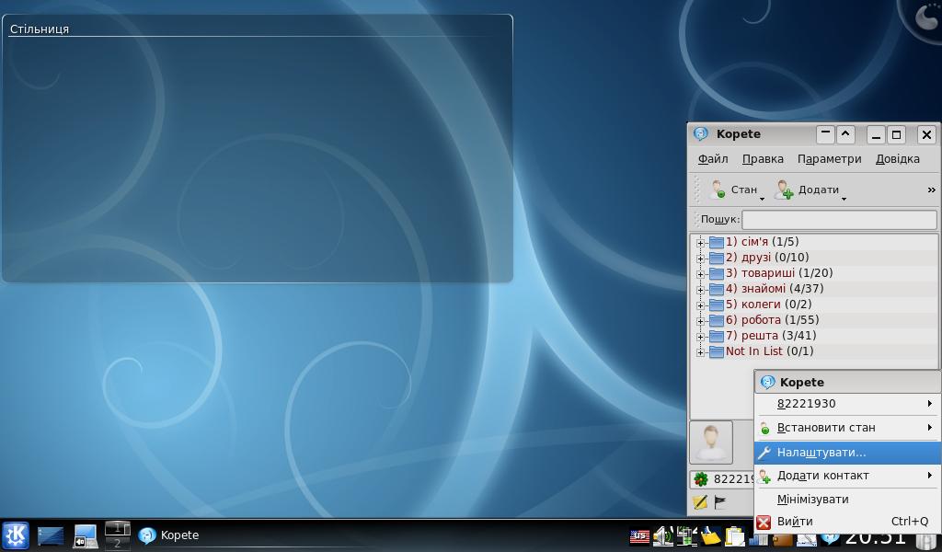Expand the 3) товариші group
Screen dimensions: 942x552
click(x=700, y=274)
